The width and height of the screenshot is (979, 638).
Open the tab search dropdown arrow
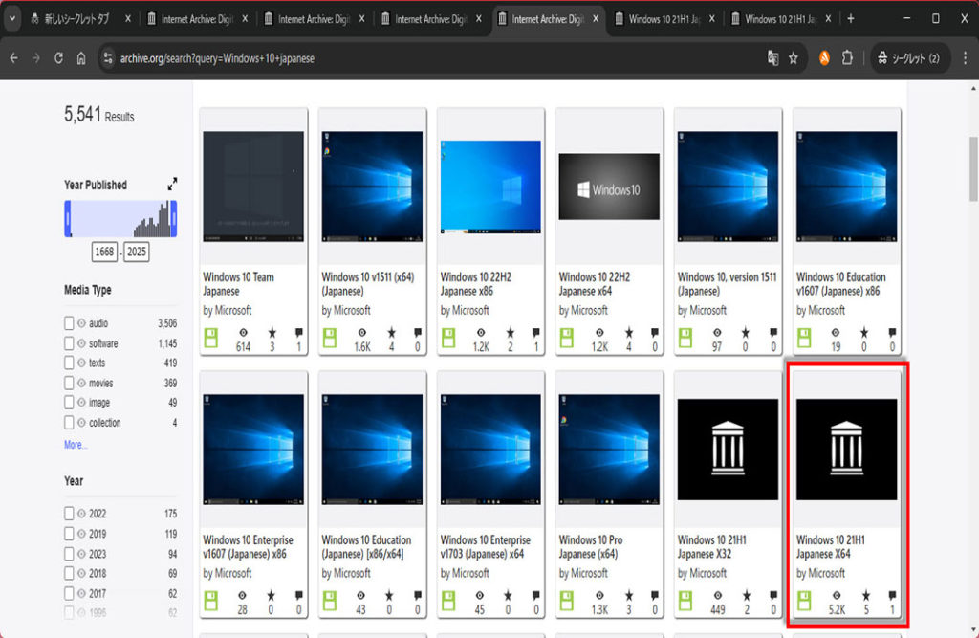13,19
